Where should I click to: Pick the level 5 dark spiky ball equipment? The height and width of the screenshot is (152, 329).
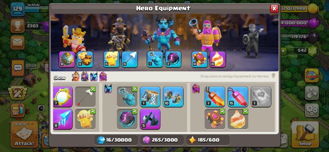tap(150, 119)
